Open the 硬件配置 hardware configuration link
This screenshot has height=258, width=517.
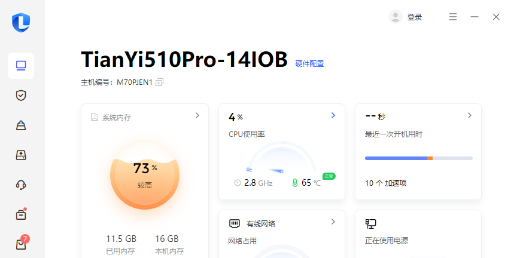point(310,63)
